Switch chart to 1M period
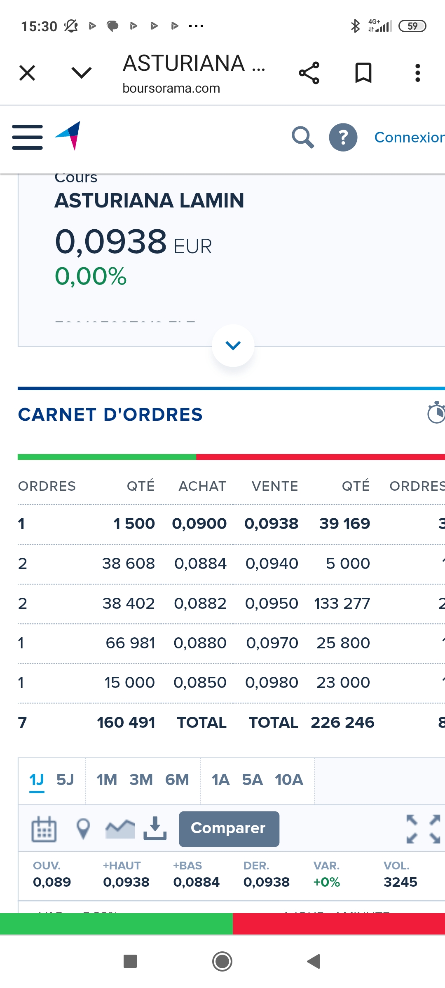Screen dimensions: 445x988 click(x=107, y=780)
